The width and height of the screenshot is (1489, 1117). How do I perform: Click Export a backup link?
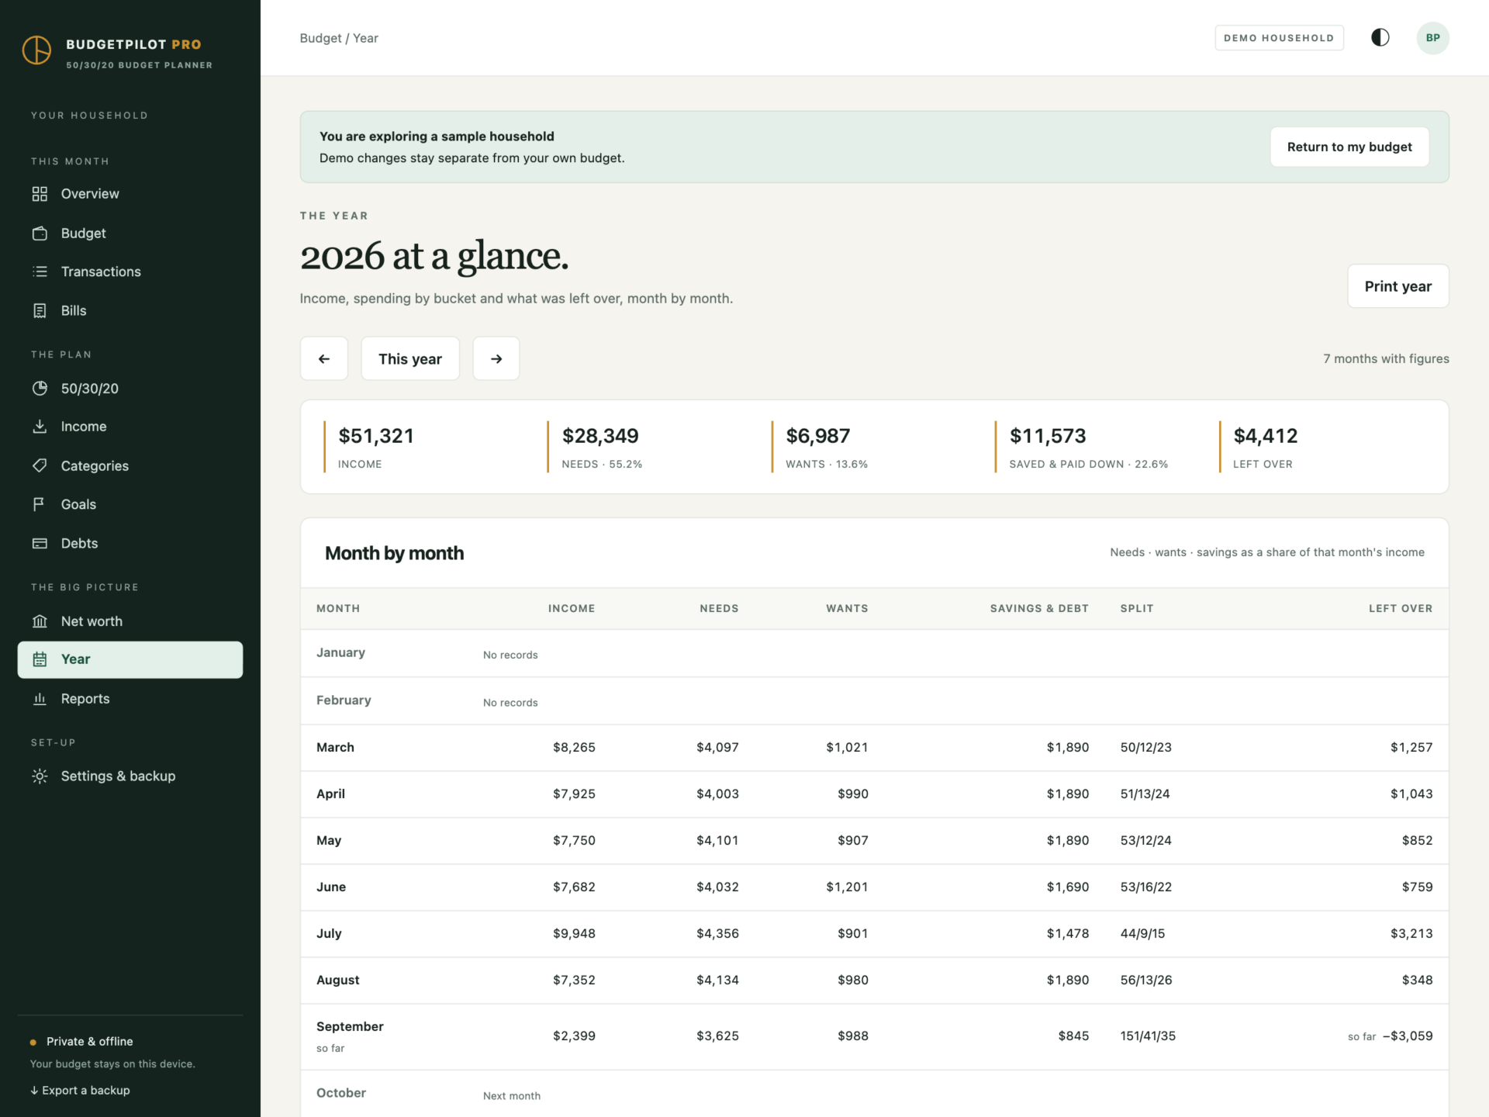pos(80,1090)
